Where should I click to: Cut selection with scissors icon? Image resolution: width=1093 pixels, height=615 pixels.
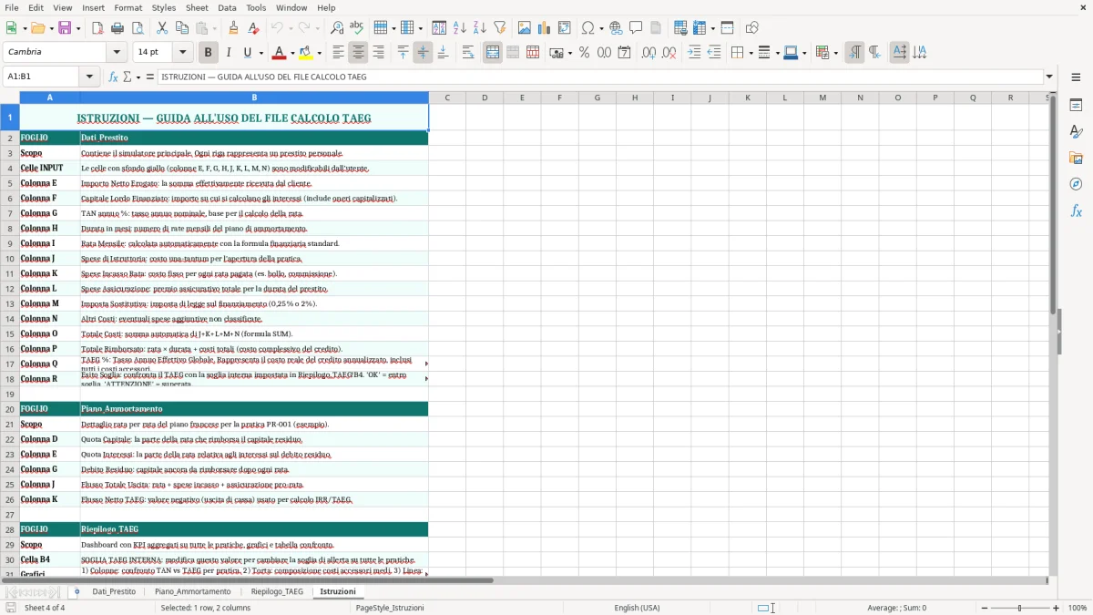point(161,28)
